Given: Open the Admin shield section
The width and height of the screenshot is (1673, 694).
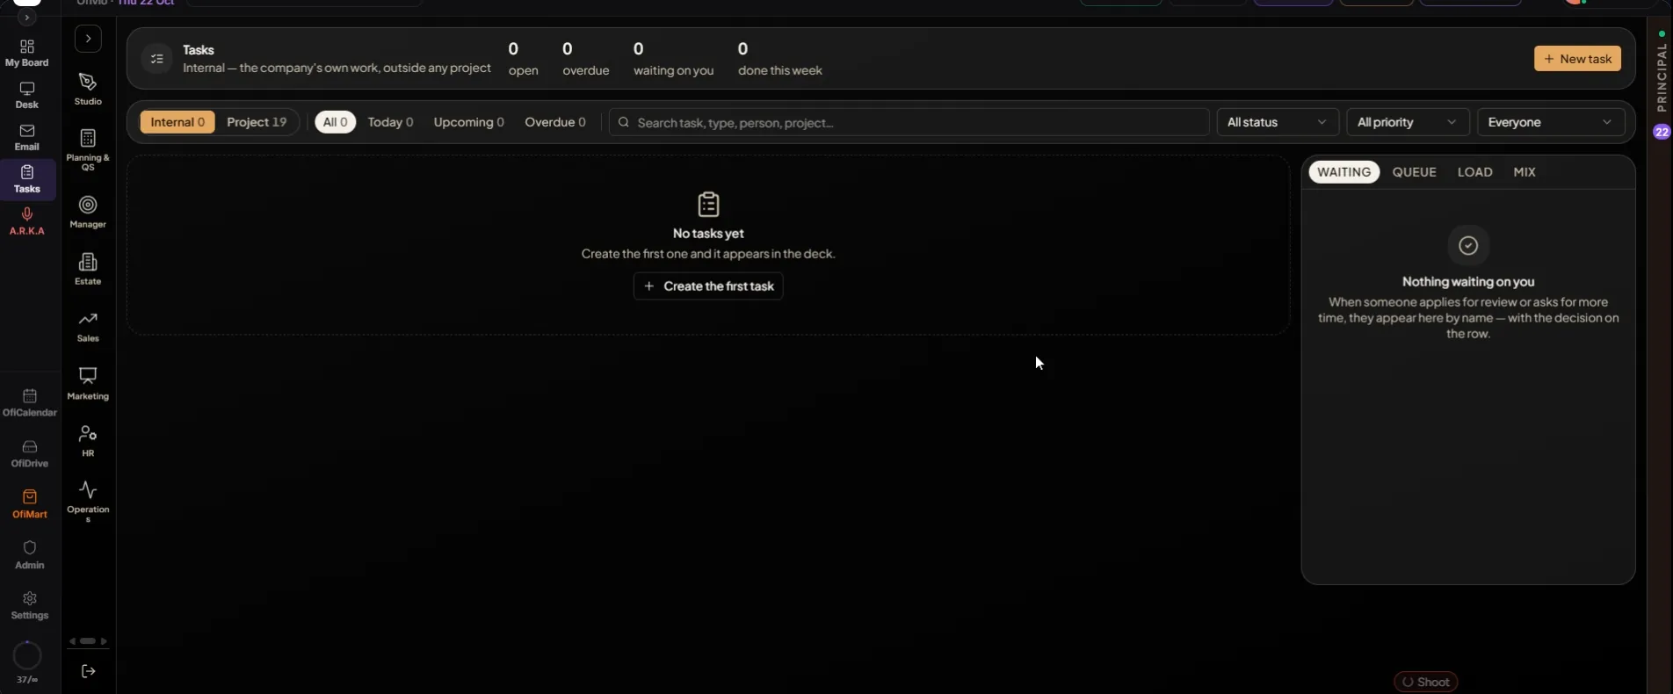Looking at the screenshot, I should [x=30, y=555].
